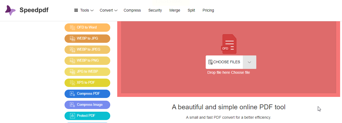The image size is (342, 123).
Task: Expand the Tools dropdown chevron
Action: pos(92,10)
